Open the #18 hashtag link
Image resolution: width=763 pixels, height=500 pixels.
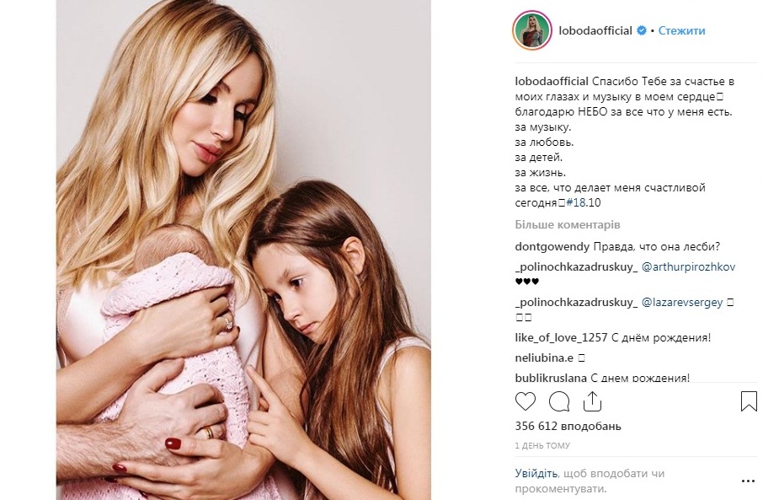click(576, 202)
